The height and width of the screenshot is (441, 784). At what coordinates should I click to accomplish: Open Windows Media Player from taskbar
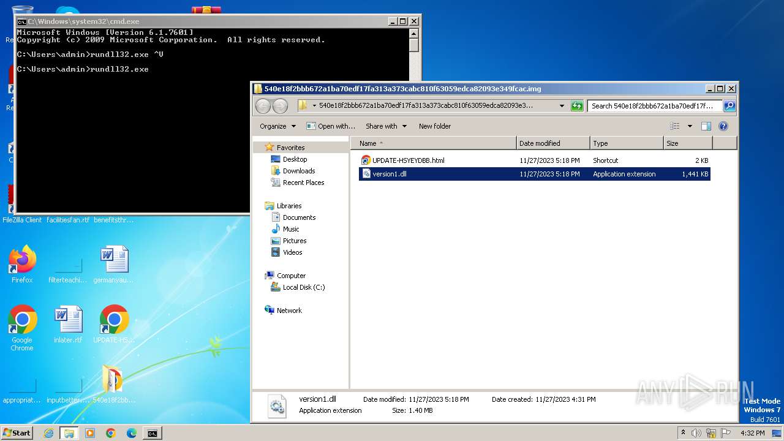click(90, 433)
